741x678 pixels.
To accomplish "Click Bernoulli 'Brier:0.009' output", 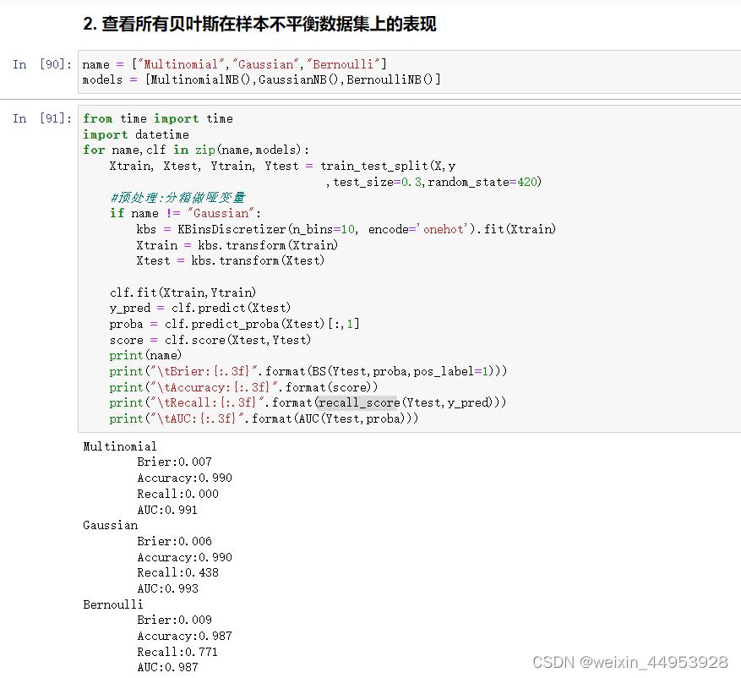I will pyautogui.click(x=174, y=620).
